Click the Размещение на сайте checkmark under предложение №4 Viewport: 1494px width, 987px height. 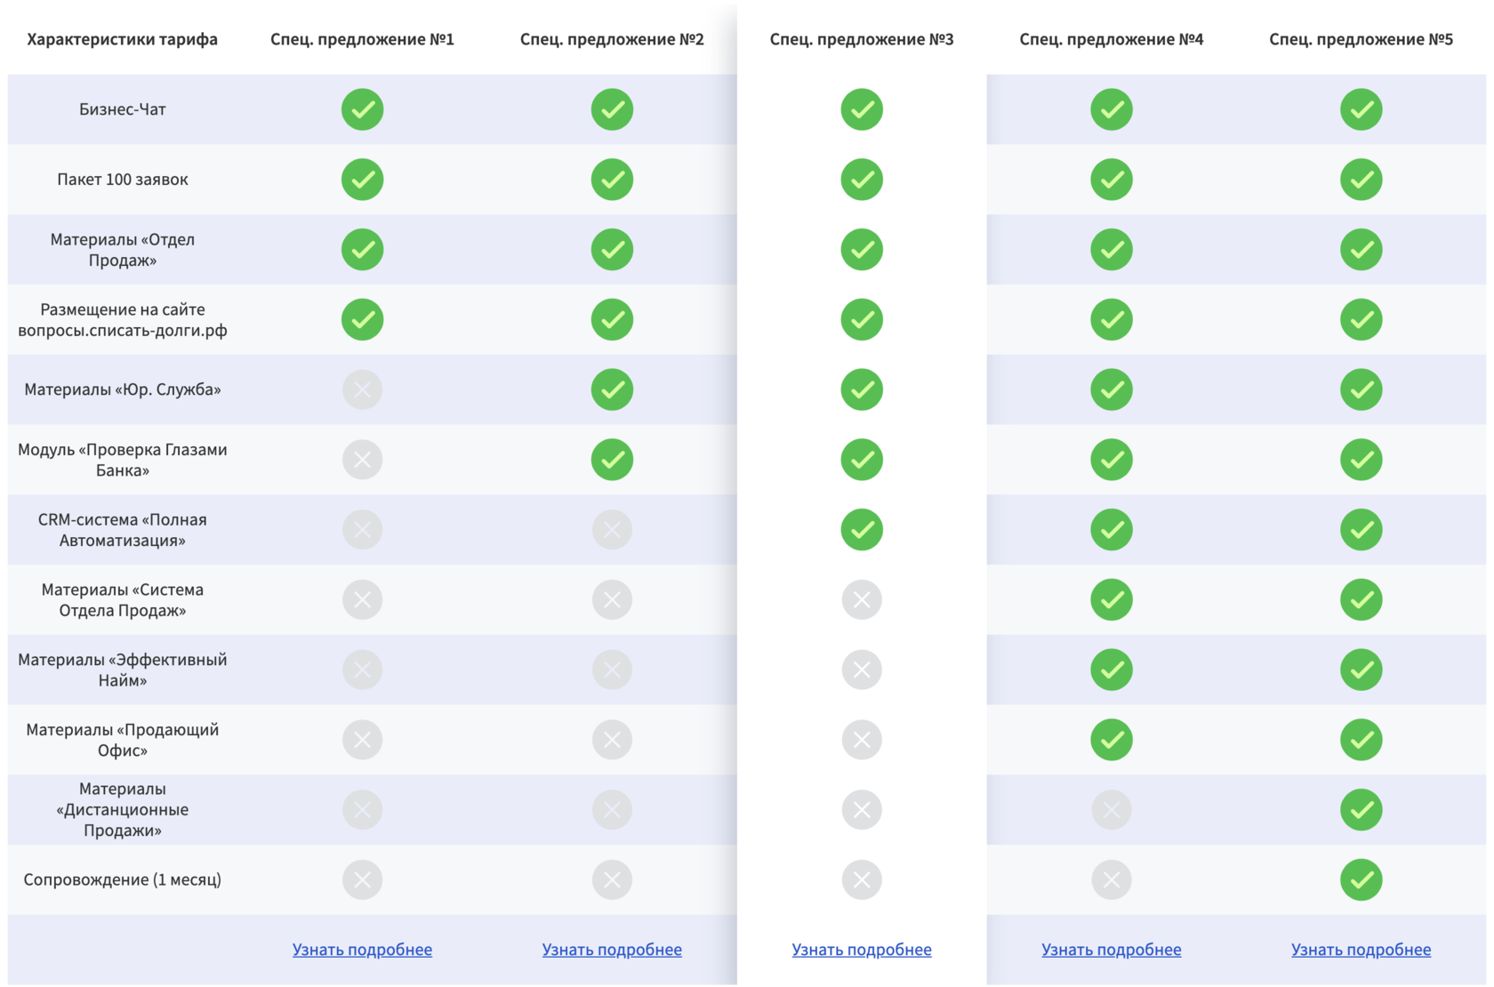[x=1111, y=319]
